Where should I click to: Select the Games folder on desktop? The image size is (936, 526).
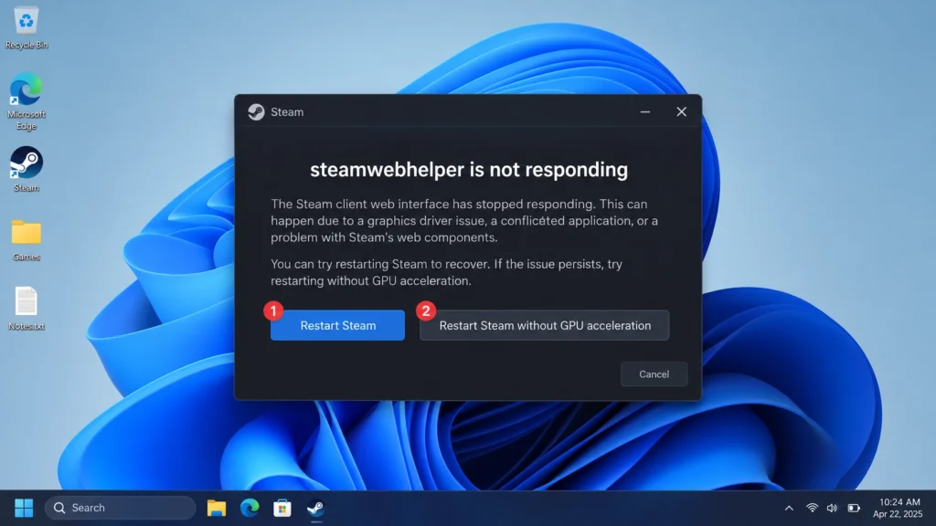click(x=27, y=240)
